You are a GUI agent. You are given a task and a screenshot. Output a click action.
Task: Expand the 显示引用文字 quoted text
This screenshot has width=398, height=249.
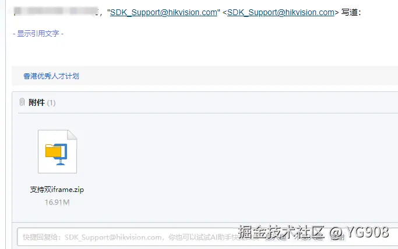coord(38,33)
